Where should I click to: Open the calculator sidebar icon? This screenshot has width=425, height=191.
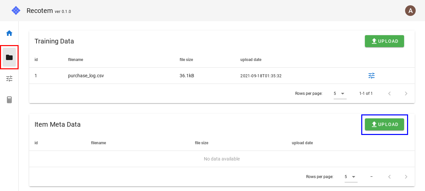click(x=9, y=100)
